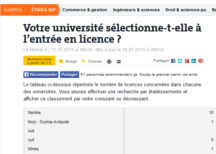
Task: Email the article via envelope icon
Action: (119, 61)
